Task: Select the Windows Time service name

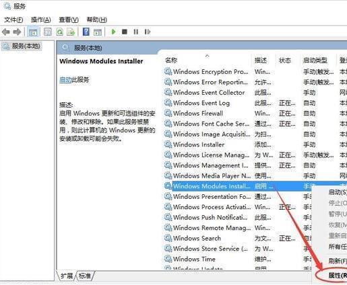Action: tap(194, 259)
